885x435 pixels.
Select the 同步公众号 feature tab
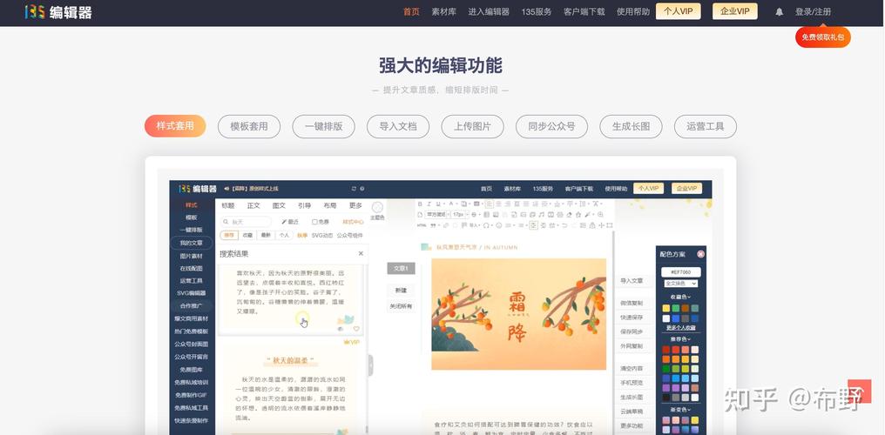tap(551, 126)
